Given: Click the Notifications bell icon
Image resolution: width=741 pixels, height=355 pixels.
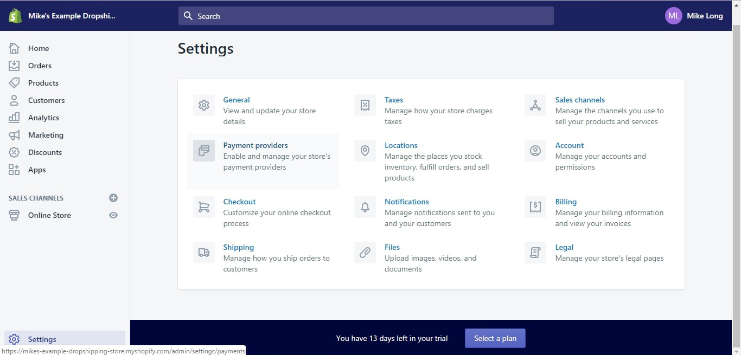Looking at the screenshot, I should pos(365,207).
